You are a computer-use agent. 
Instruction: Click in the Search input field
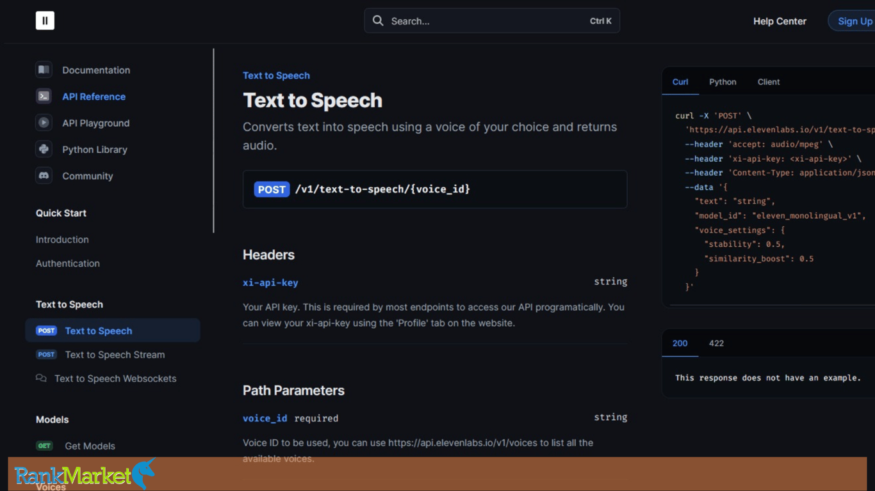point(492,20)
